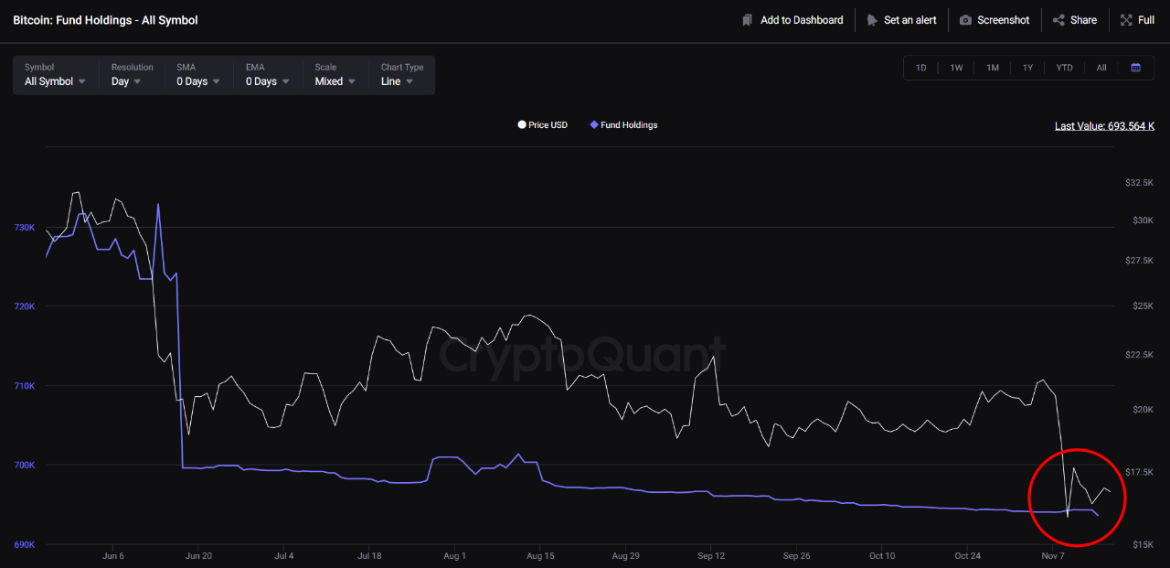Click the Set an alert bell icon
This screenshot has width=1170, height=568.
tap(872, 20)
